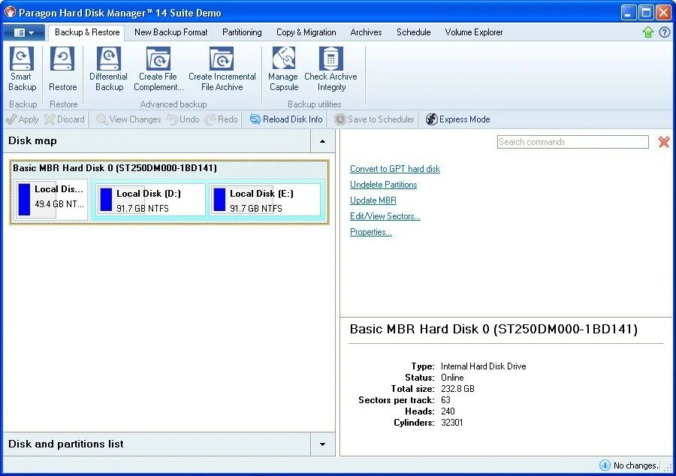Open New Backup Format tab
676x476 pixels.
pyautogui.click(x=171, y=32)
